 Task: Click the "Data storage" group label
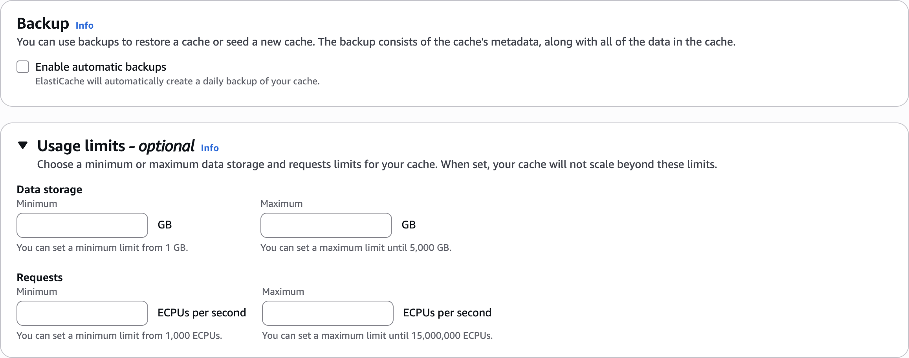(x=49, y=190)
